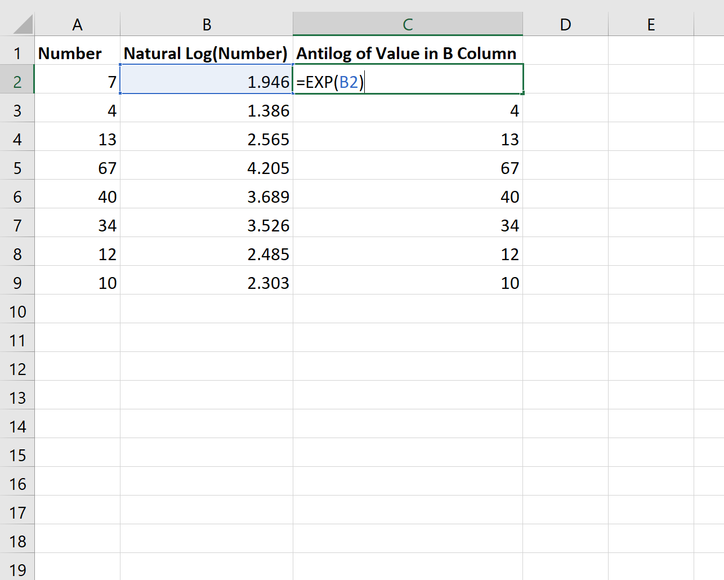This screenshot has width=724, height=580.
Task: Click the fill handle of cell C2
Action: click(x=523, y=93)
